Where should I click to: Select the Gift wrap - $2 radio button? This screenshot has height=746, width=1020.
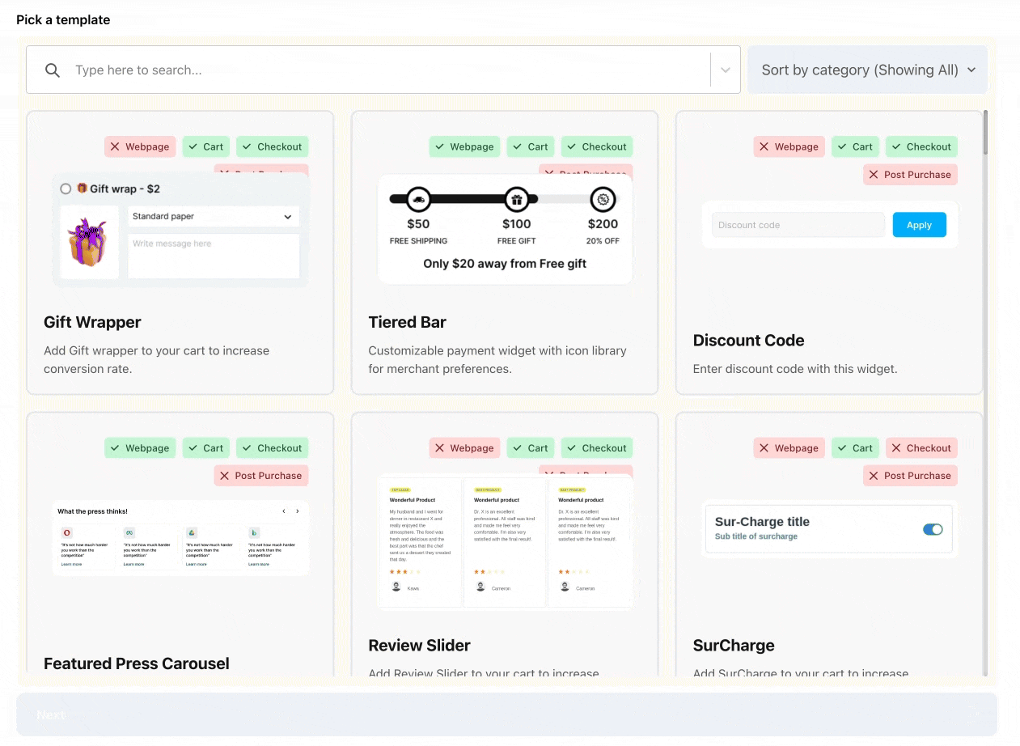tap(66, 189)
